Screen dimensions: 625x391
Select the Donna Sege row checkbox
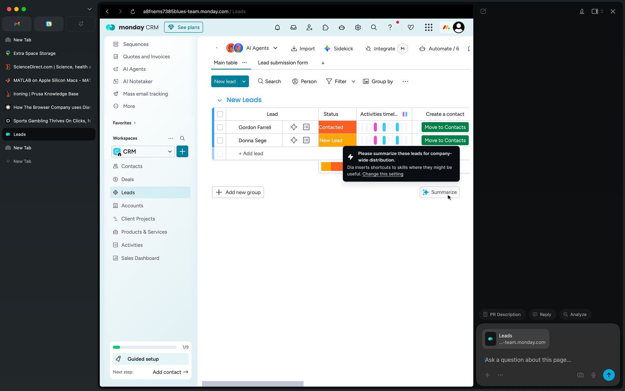pos(220,140)
